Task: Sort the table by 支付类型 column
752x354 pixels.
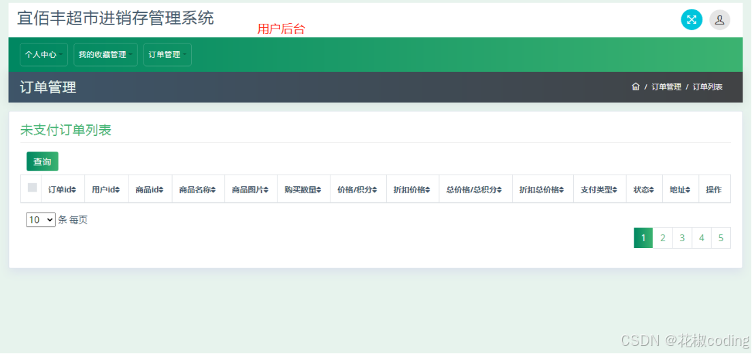Action: pos(600,189)
